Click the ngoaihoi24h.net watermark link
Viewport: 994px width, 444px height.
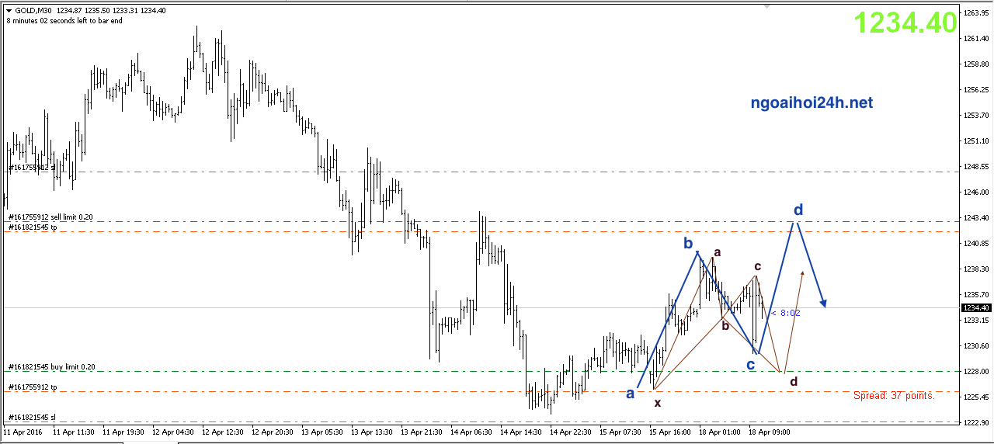click(812, 102)
